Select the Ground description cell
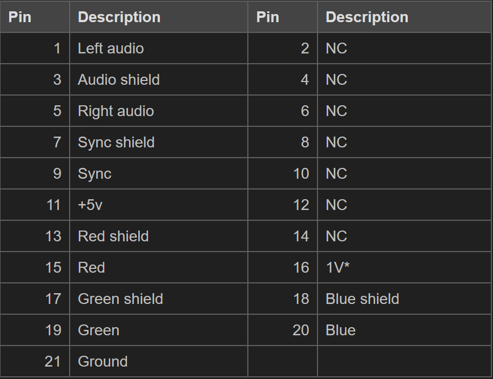The height and width of the screenshot is (379, 493). (x=103, y=362)
